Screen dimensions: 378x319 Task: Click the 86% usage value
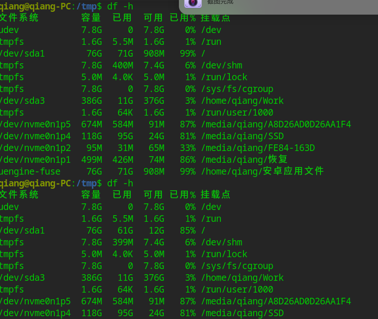(x=188, y=159)
